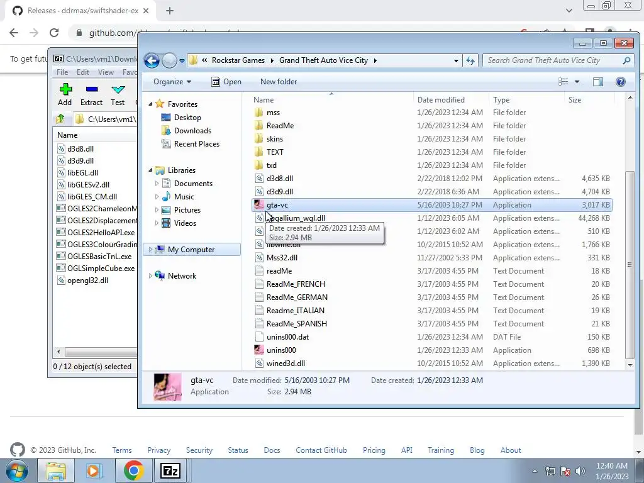Click the mss folder icon
Viewport: 644px width, 483px height.
(x=258, y=113)
